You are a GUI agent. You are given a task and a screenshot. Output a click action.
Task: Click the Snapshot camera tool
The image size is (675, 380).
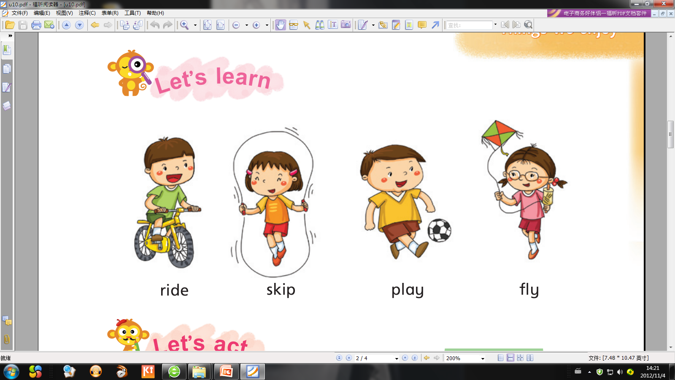point(346,25)
